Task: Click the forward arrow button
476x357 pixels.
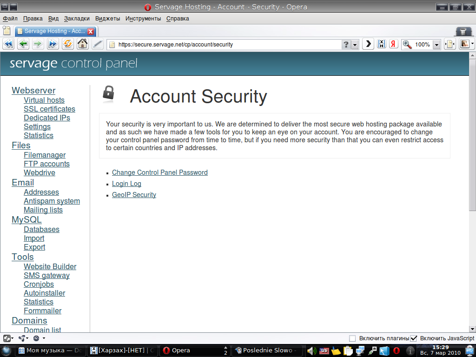Action: (38, 44)
